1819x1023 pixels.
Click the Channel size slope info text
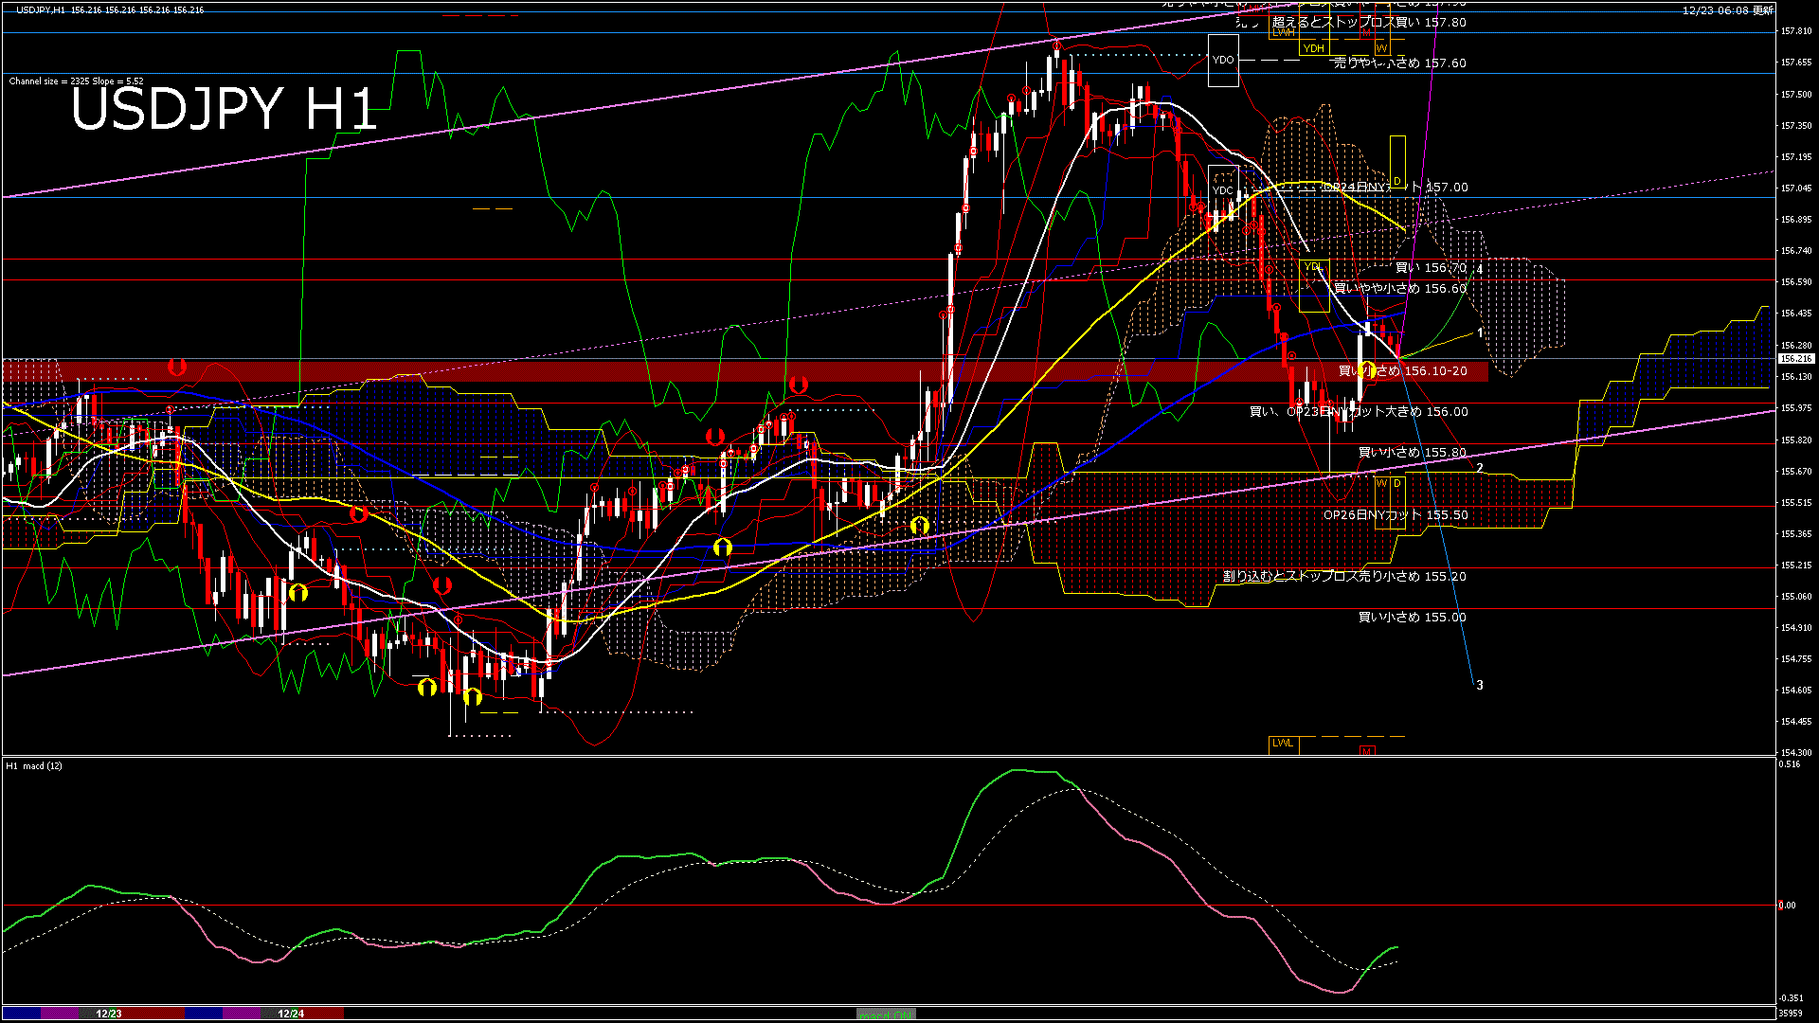coord(76,81)
